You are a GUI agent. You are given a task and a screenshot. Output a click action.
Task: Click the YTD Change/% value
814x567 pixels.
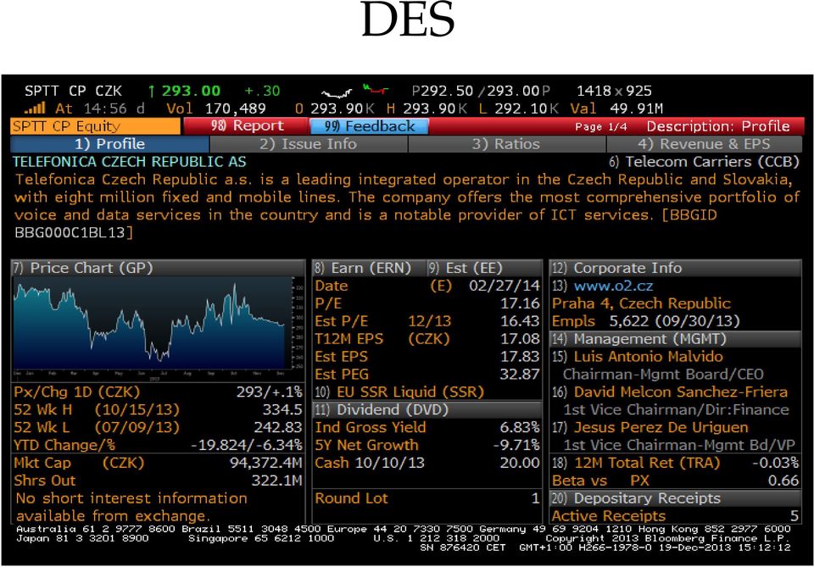[246, 445]
